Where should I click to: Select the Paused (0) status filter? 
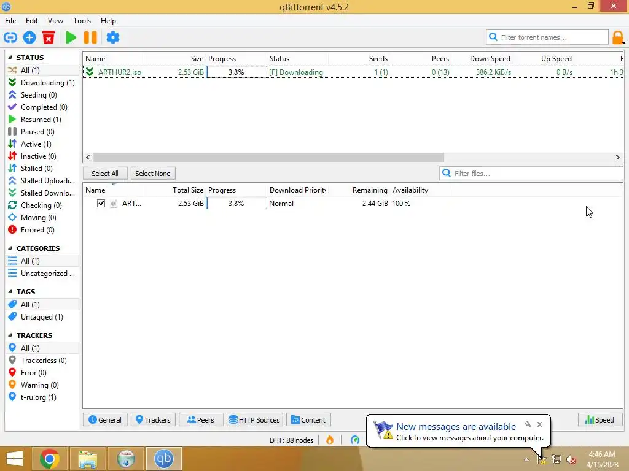(x=42, y=132)
